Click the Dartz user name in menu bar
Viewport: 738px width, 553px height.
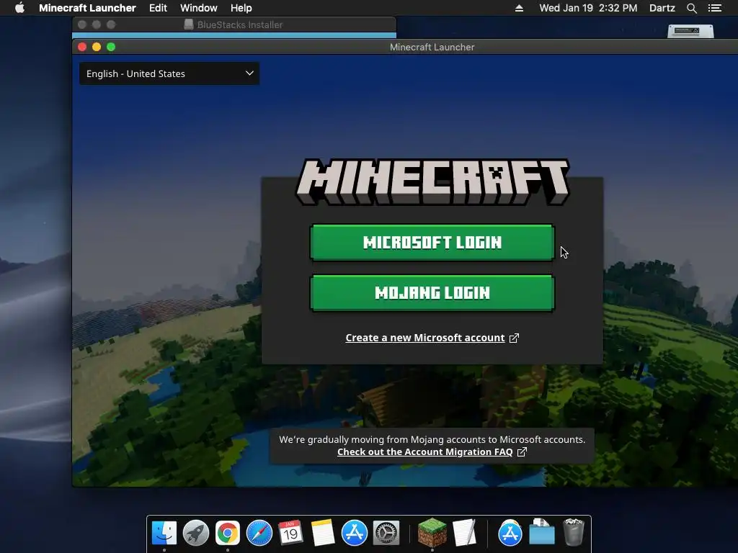click(662, 8)
